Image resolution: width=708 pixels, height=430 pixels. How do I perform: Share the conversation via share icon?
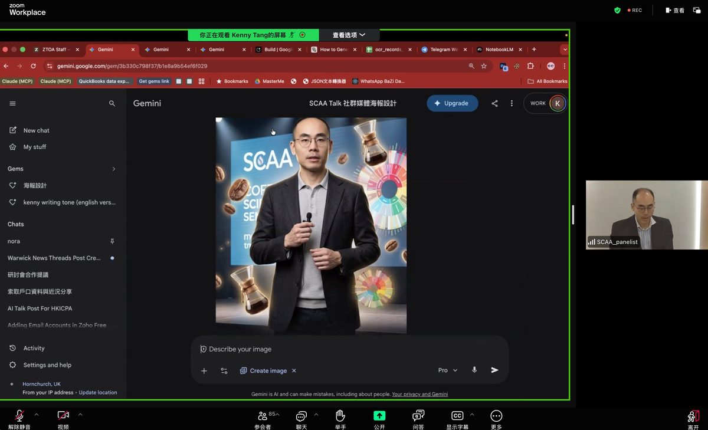point(494,103)
